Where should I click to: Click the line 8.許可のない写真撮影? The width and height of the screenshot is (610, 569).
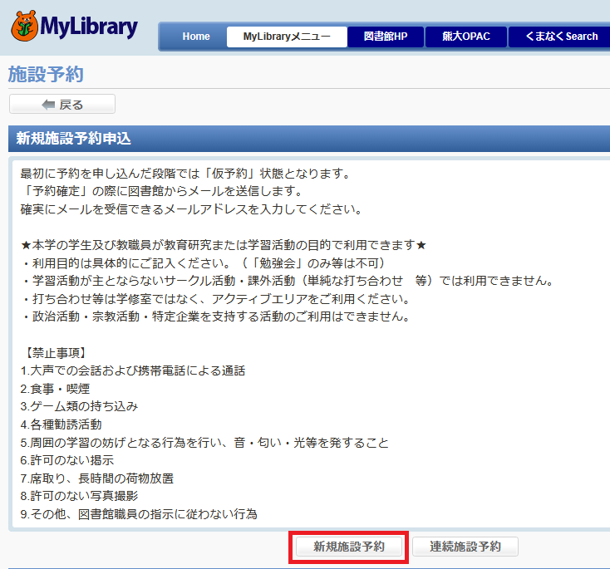(79, 496)
